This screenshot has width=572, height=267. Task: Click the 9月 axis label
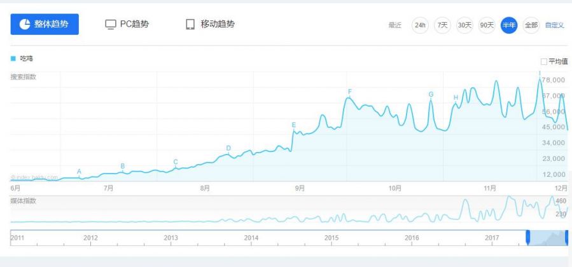pyautogui.click(x=300, y=188)
